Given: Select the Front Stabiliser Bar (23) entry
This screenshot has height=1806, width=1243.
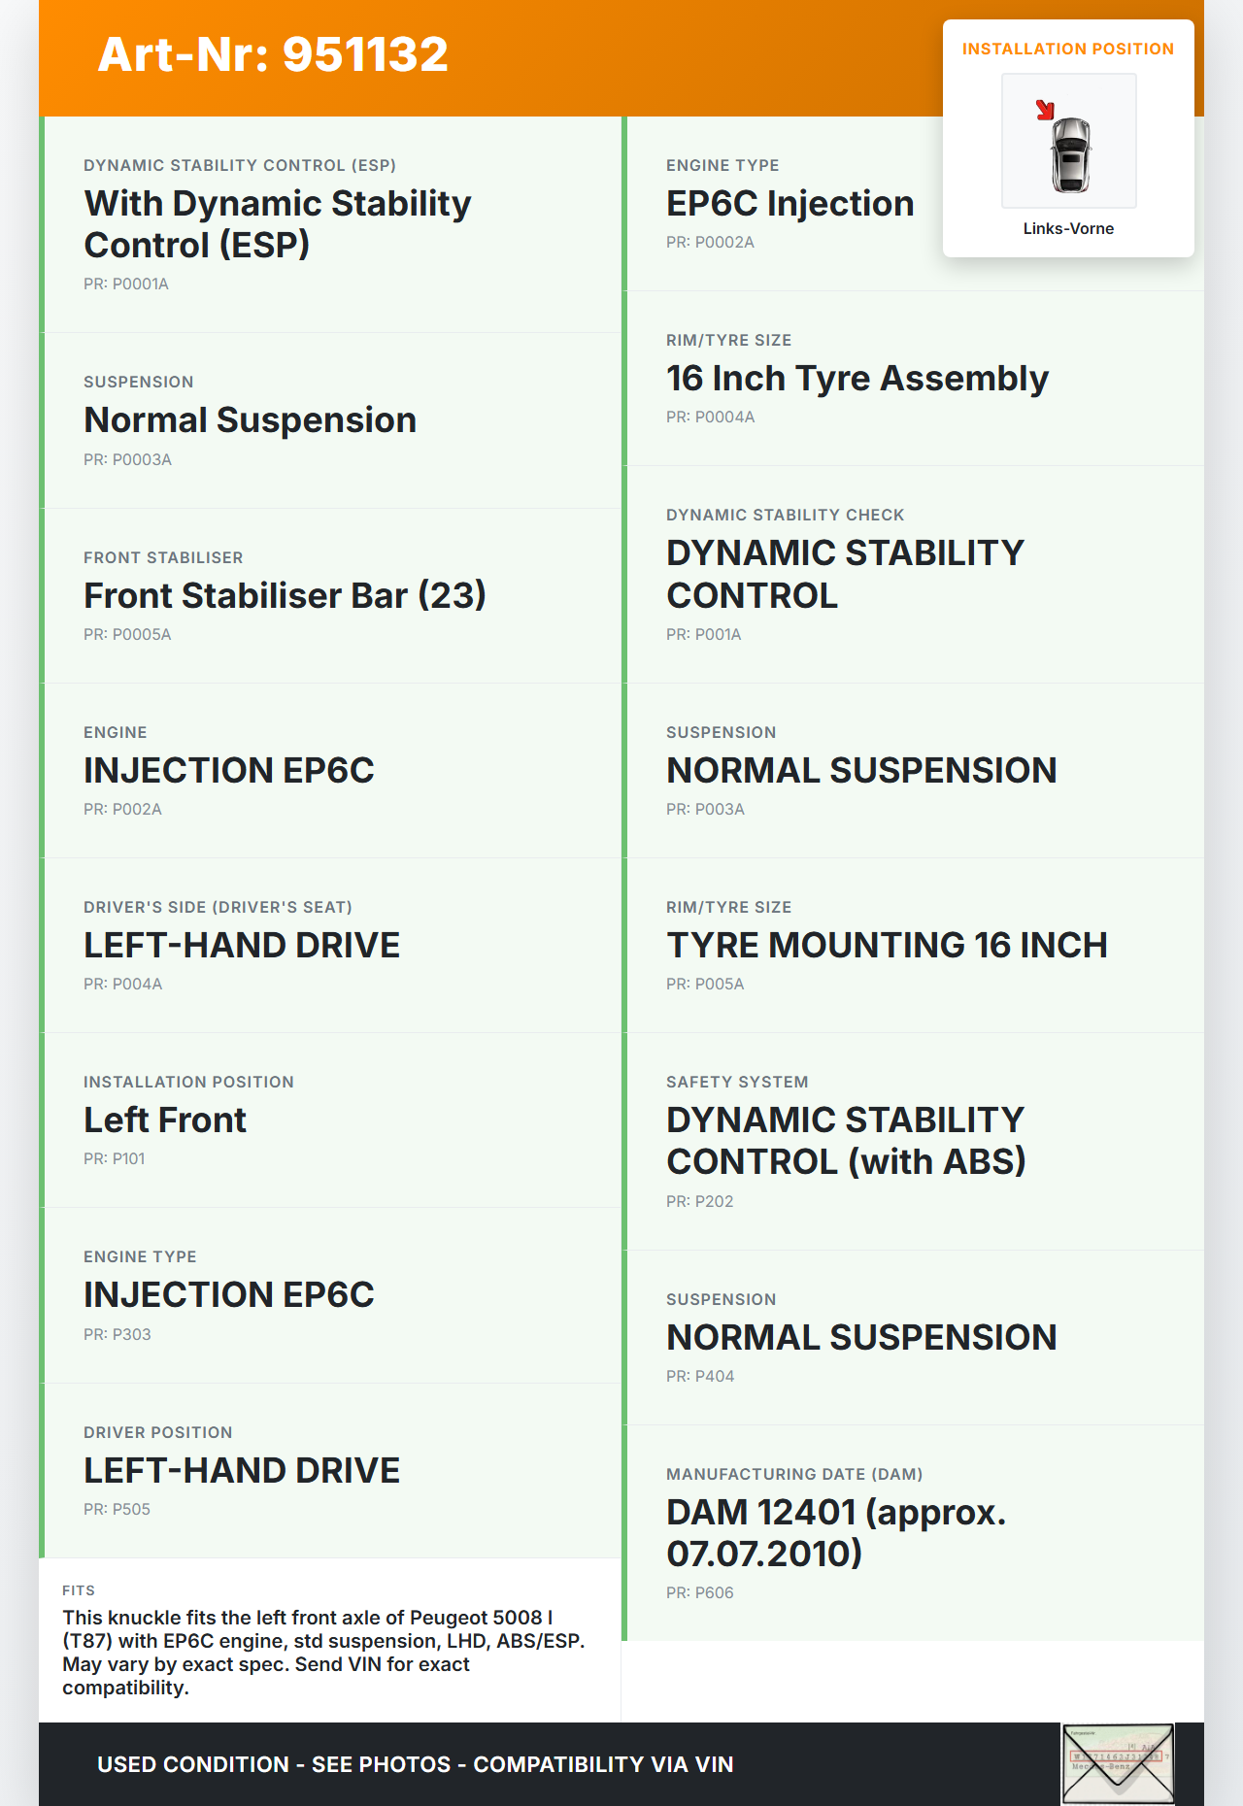Looking at the screenshot, I should (285, 595).
